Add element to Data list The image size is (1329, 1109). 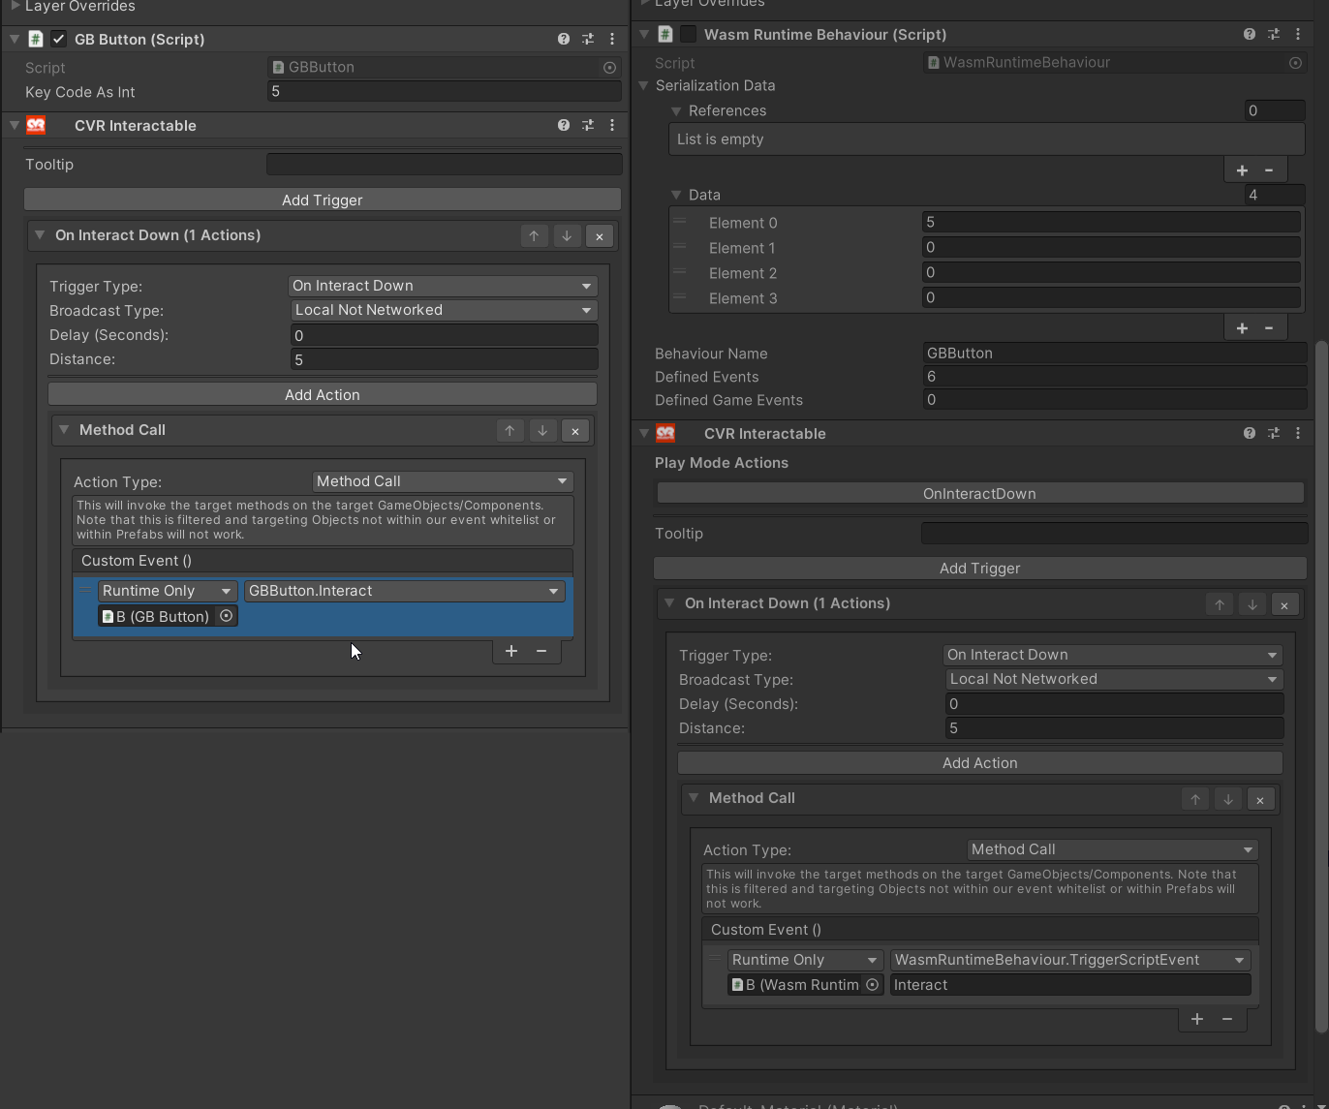1242,328
